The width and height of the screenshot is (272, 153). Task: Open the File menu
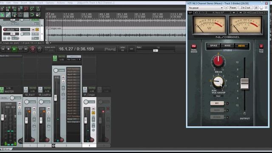2,3
